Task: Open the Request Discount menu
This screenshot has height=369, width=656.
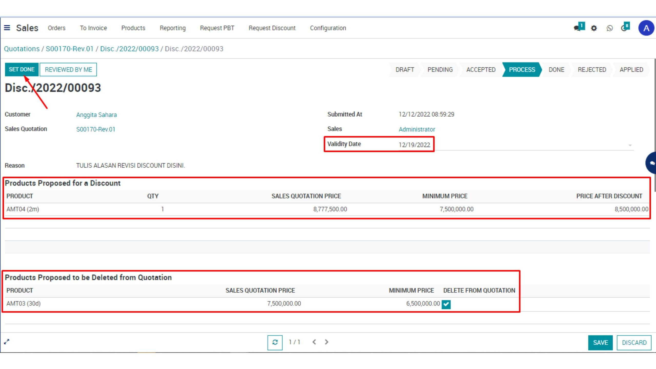Action: point(272,28)
